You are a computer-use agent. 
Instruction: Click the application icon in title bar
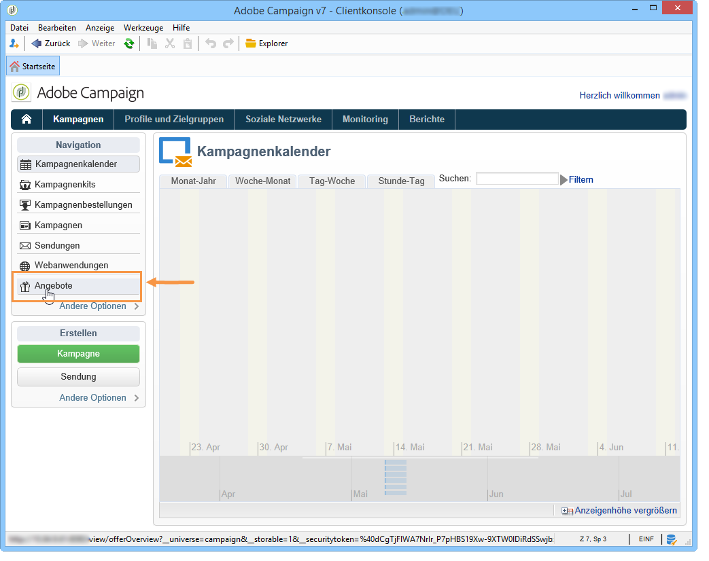pos(13,10)
